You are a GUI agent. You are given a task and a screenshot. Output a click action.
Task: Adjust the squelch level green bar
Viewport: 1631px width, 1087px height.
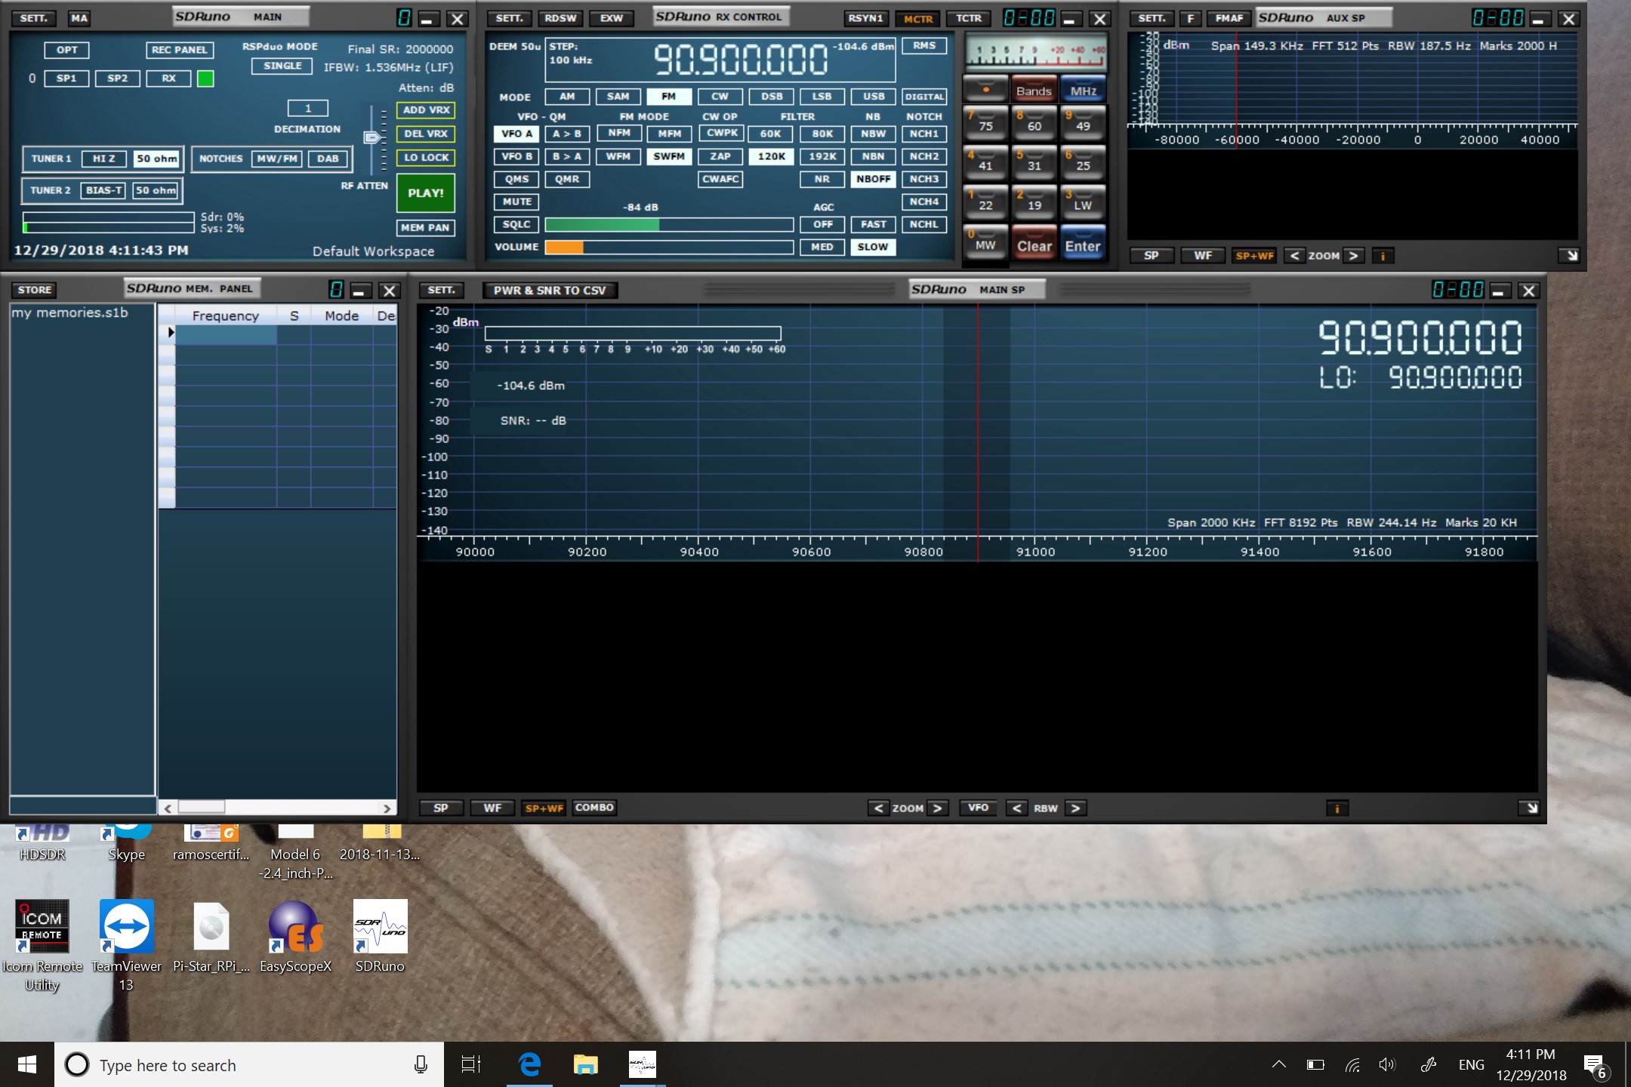click(669, 225)
